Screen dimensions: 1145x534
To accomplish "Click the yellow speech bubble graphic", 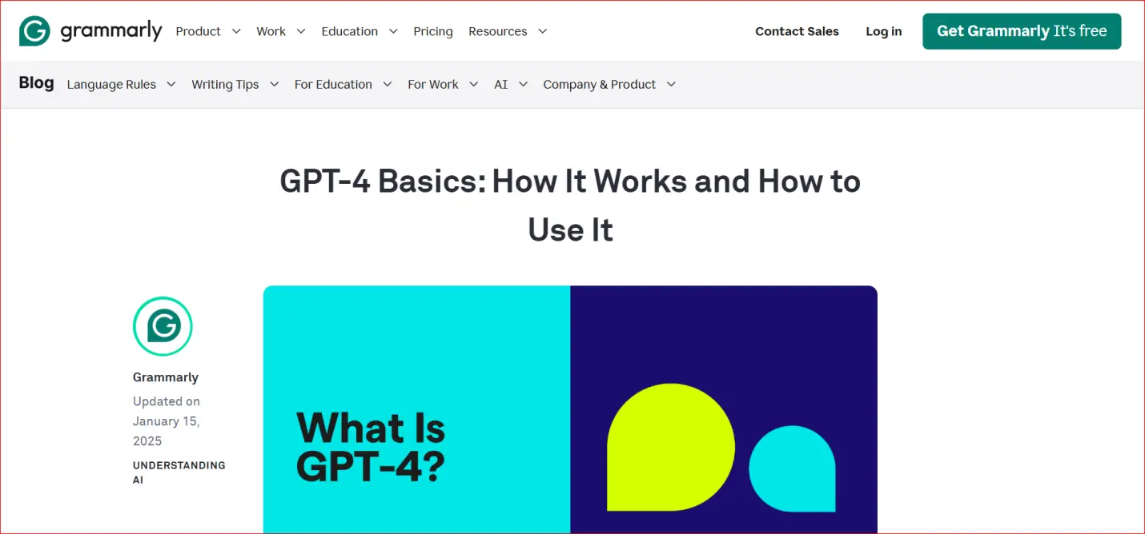I will (670, 447).
